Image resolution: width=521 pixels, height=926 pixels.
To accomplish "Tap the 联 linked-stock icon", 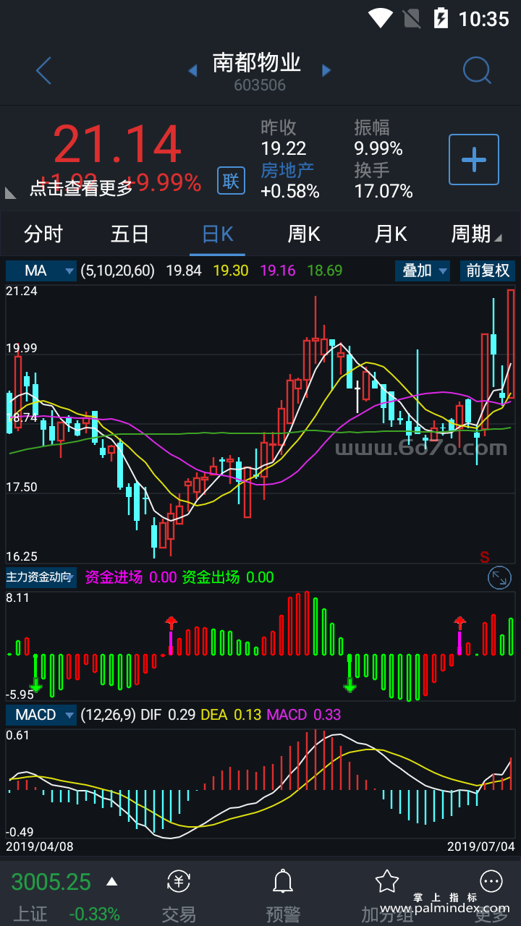I will [x=231, y=180].
